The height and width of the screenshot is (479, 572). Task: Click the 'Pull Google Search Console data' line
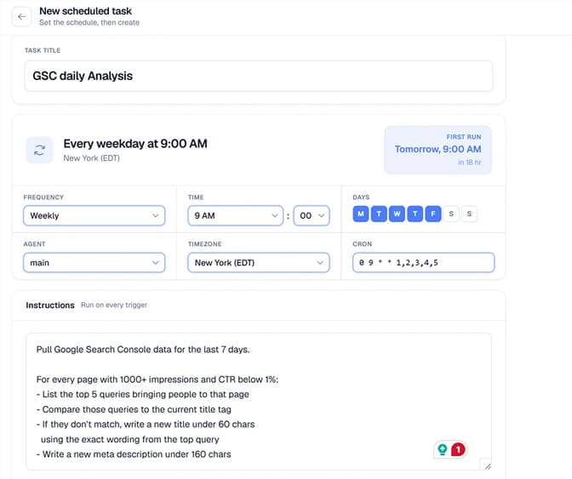pos(143,350)
